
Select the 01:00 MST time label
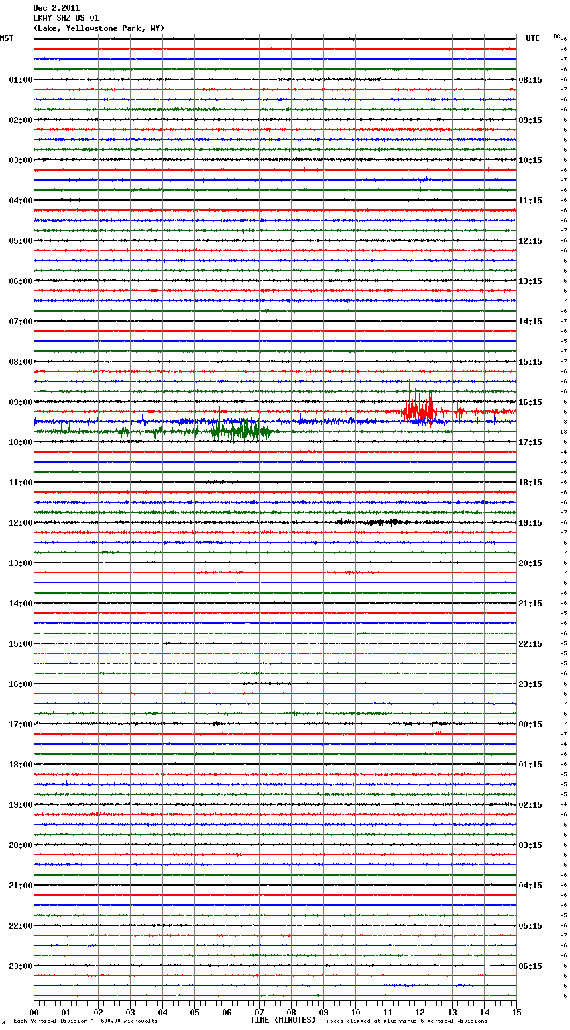pos(20,80)
